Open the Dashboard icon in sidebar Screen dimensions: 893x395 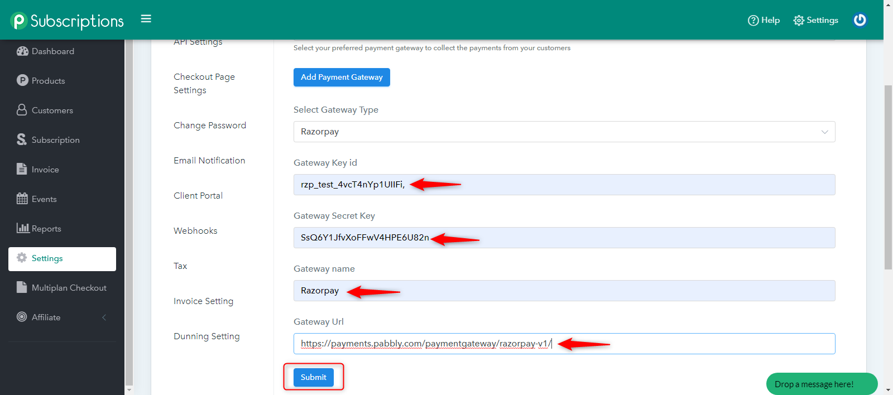point(22,51)
